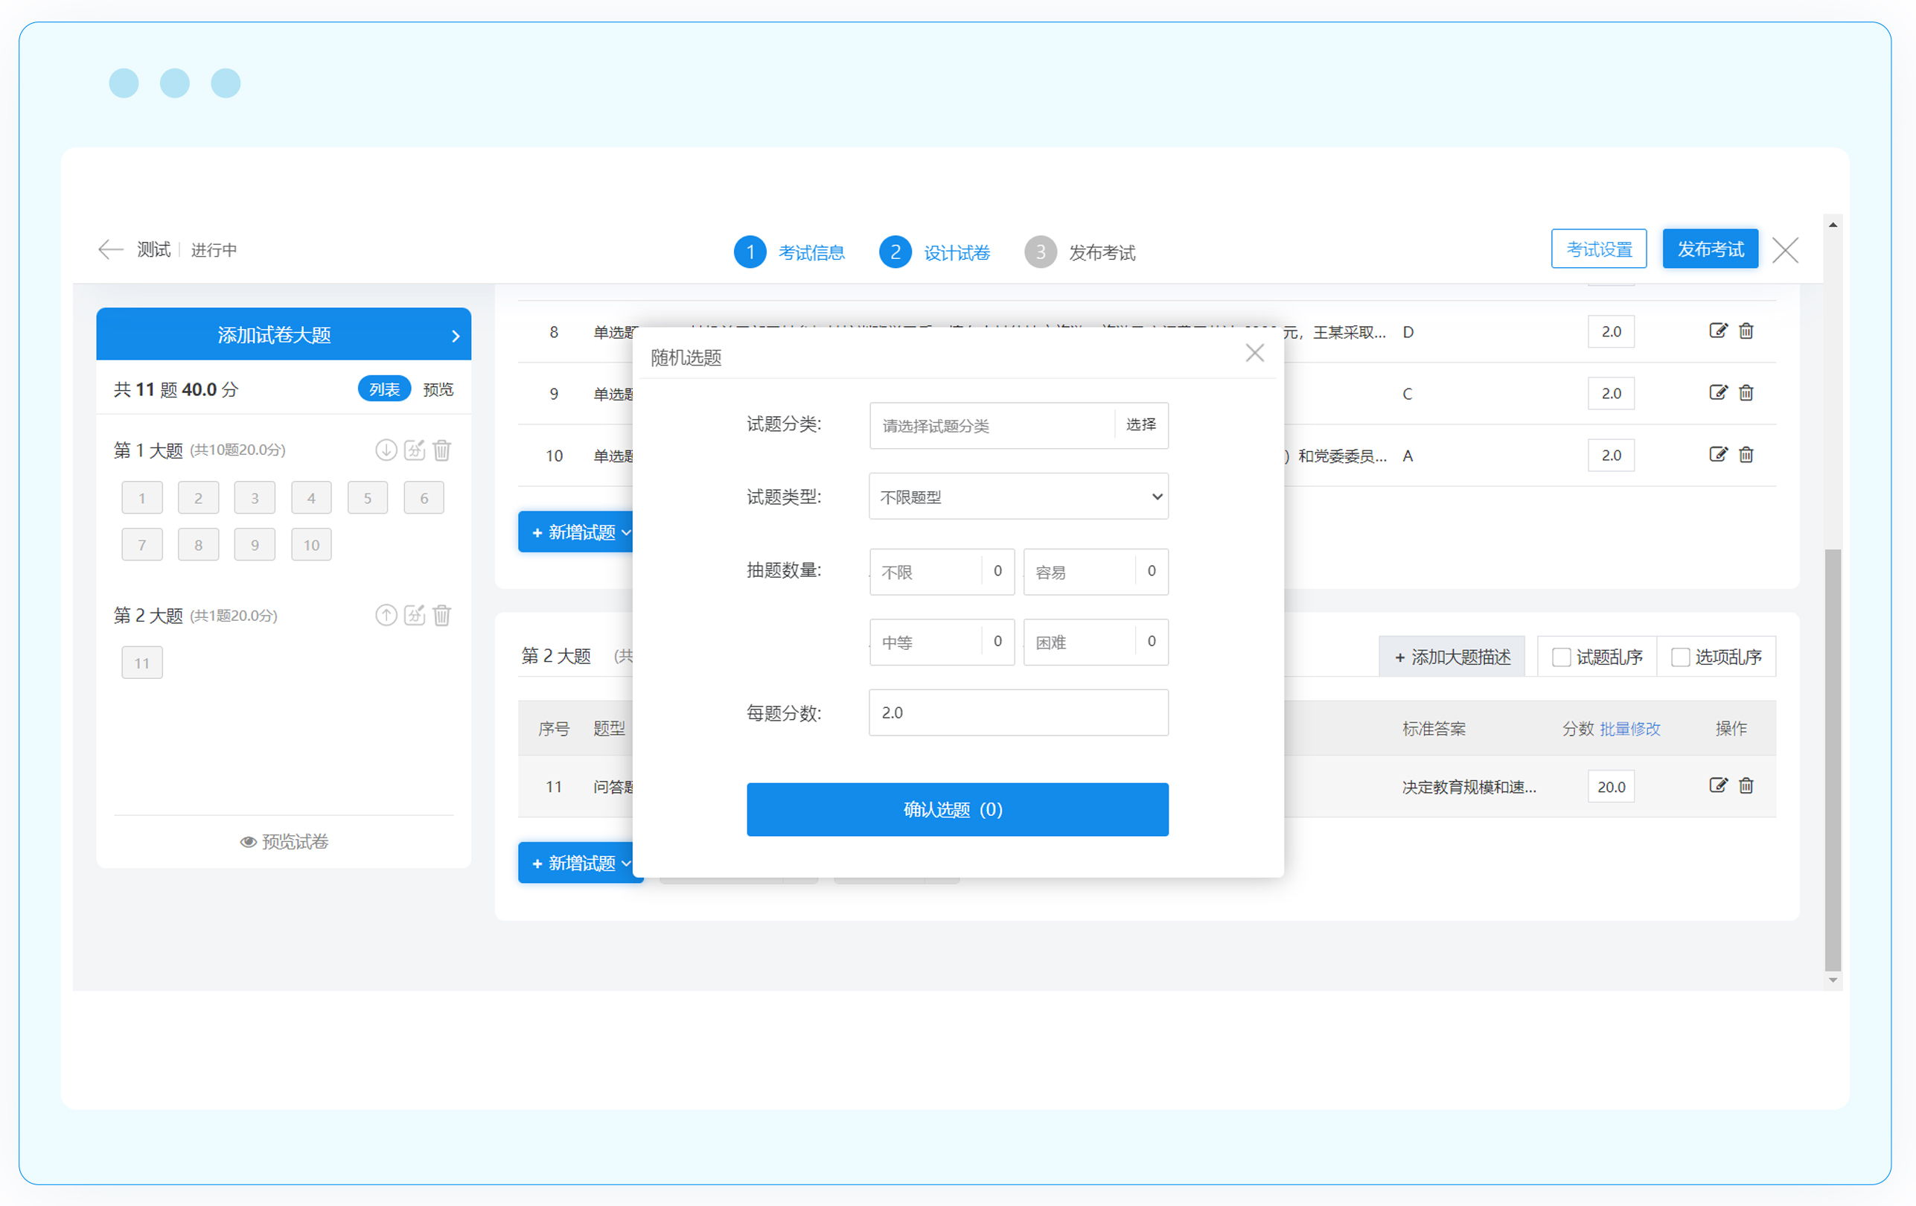Edit question 11 with the pencil icon
This screenshot has width=1916, height=1206.
[1718, 786]
